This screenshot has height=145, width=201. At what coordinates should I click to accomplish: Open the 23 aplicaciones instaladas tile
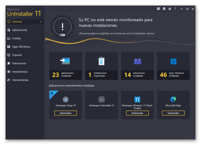66,66
